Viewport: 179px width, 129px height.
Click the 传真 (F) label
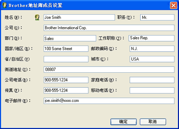[x=14, y=91]
